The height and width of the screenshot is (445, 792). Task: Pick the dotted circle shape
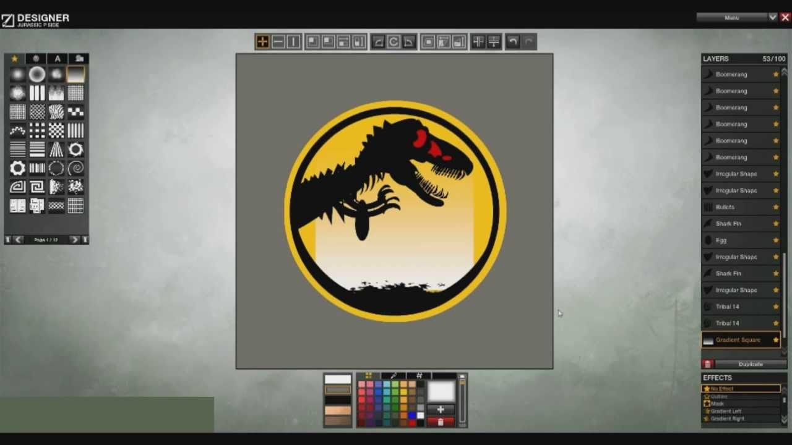click(56, 168)
